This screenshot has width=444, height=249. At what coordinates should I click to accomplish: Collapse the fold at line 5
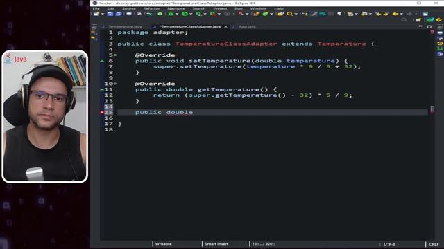(x=115, y=55)
